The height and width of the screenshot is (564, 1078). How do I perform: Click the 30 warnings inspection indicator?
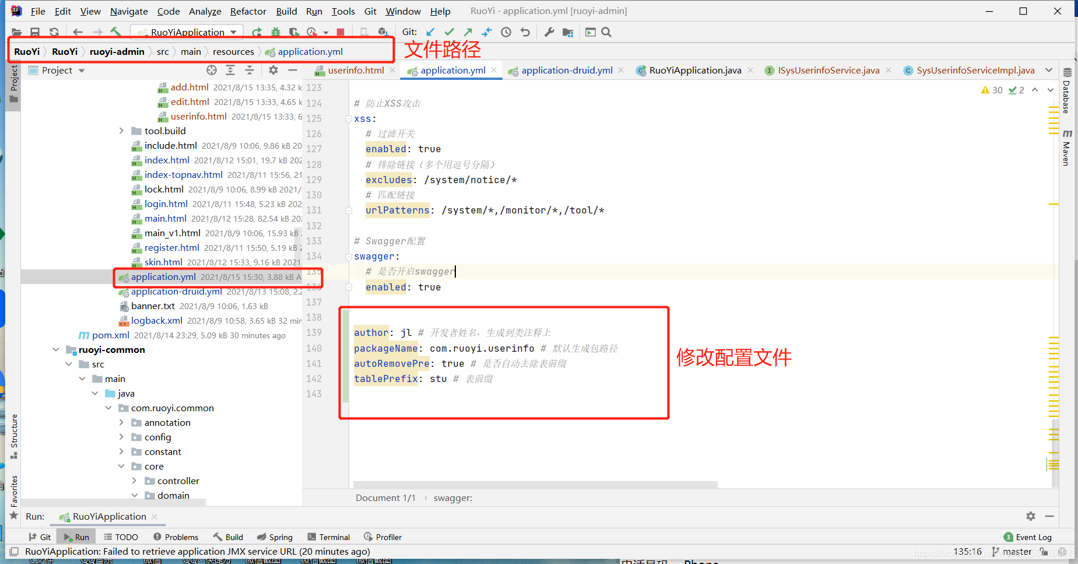[992, 90]
